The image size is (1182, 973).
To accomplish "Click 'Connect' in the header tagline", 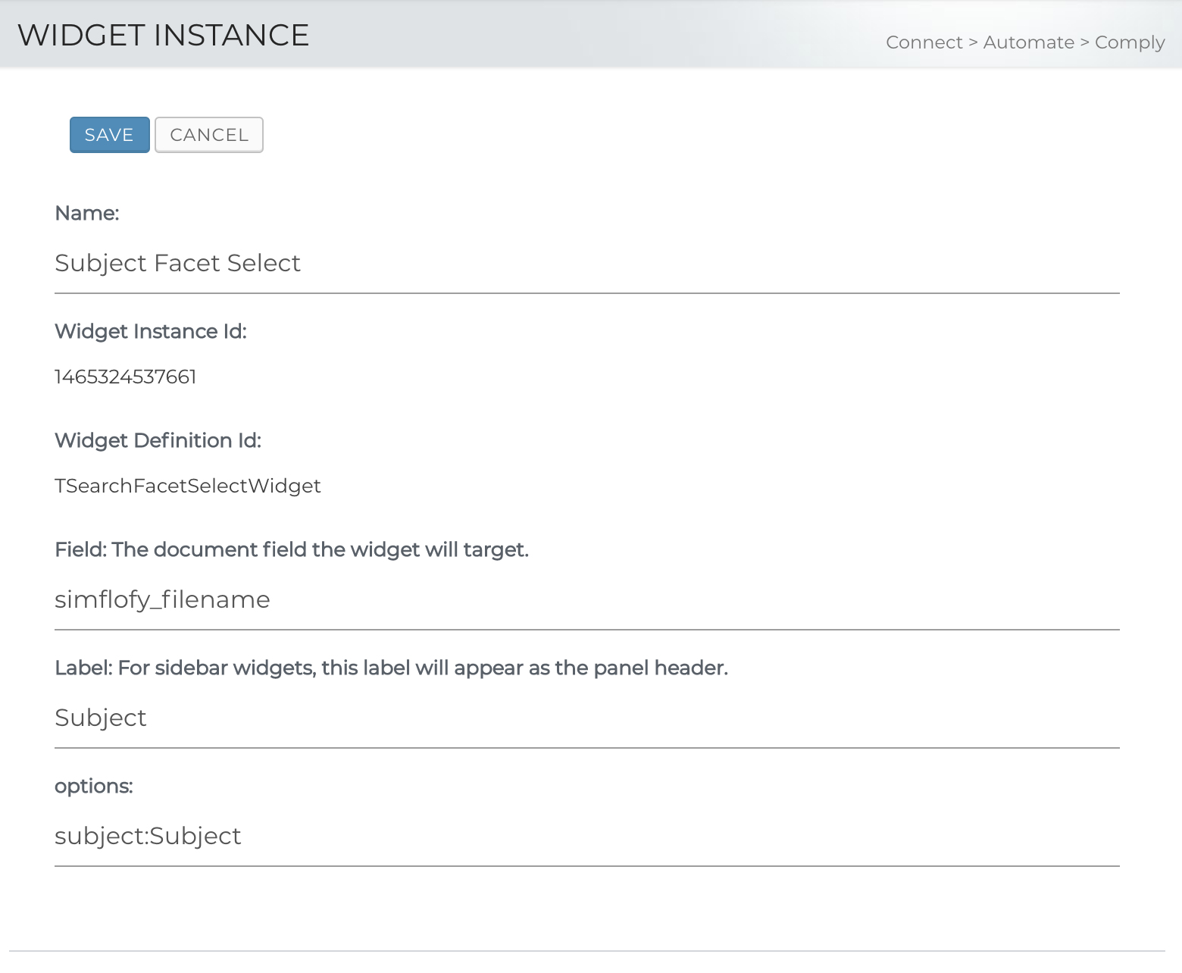I will click(924, 42).
